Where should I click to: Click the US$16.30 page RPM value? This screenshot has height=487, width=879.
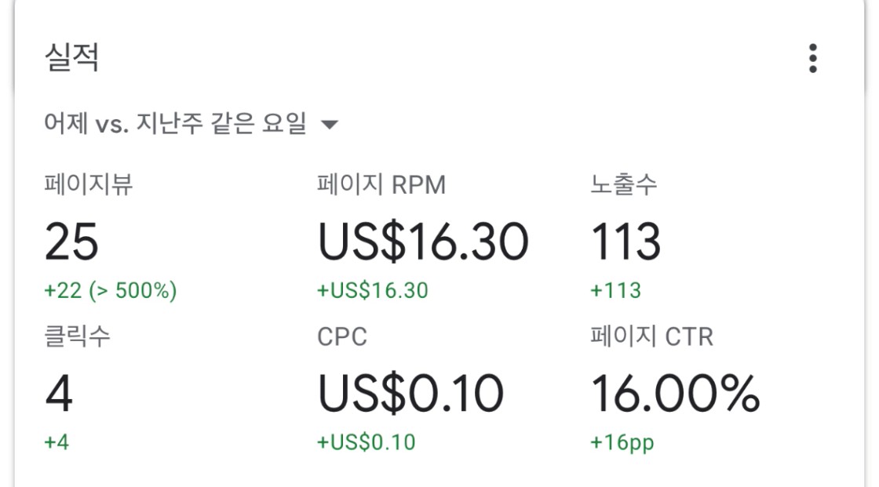(x=423, y=241)
